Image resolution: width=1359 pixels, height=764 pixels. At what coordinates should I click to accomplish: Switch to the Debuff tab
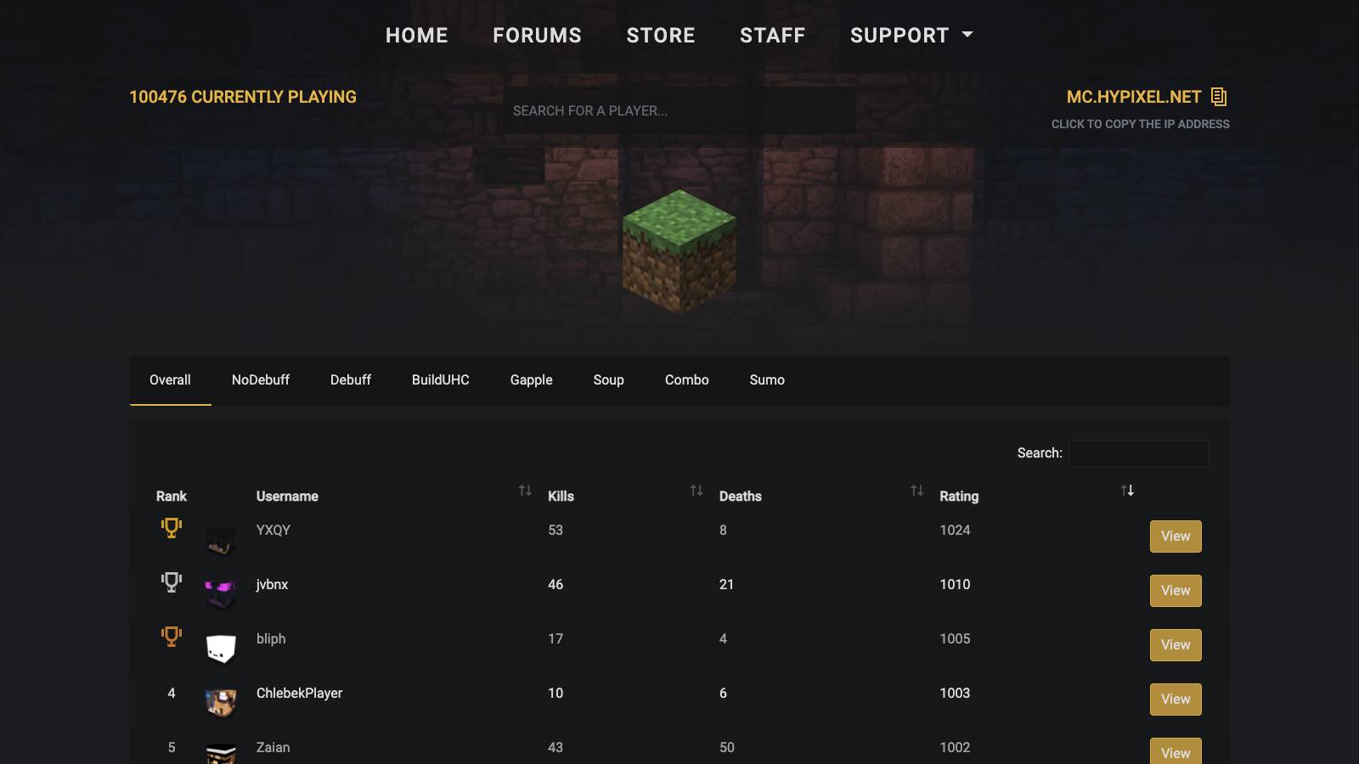pos(351,380)
